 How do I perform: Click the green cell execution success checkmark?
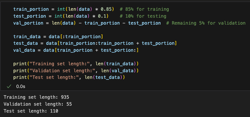[9, 86]
